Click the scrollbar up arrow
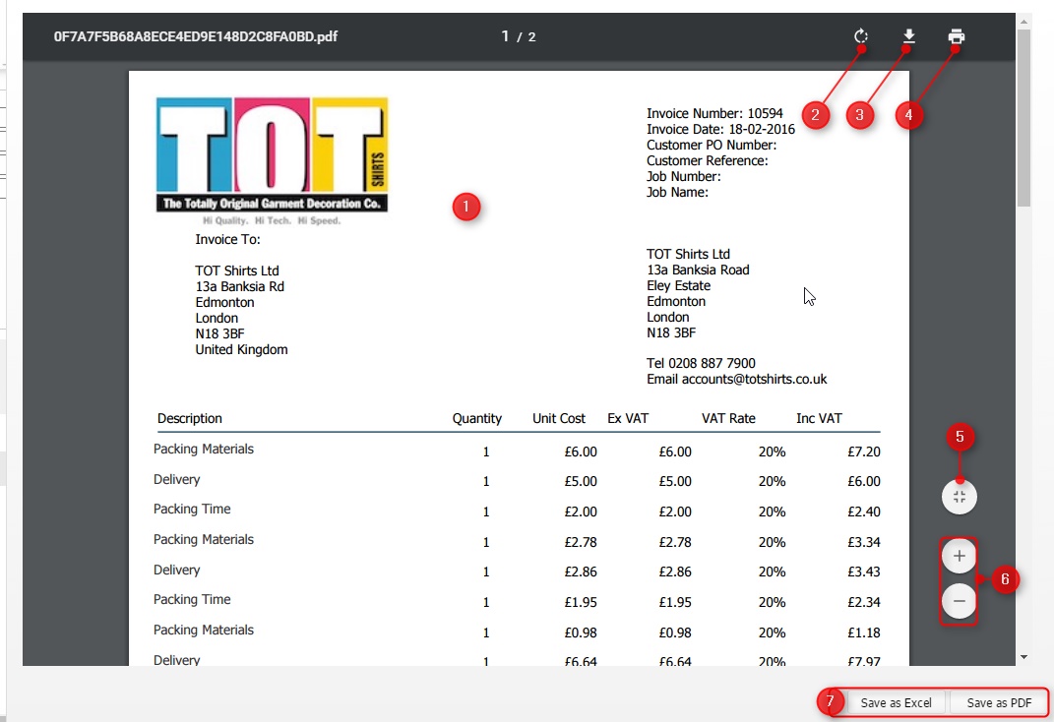This screenshot has width=1054, height=722. click(1023, 21)
